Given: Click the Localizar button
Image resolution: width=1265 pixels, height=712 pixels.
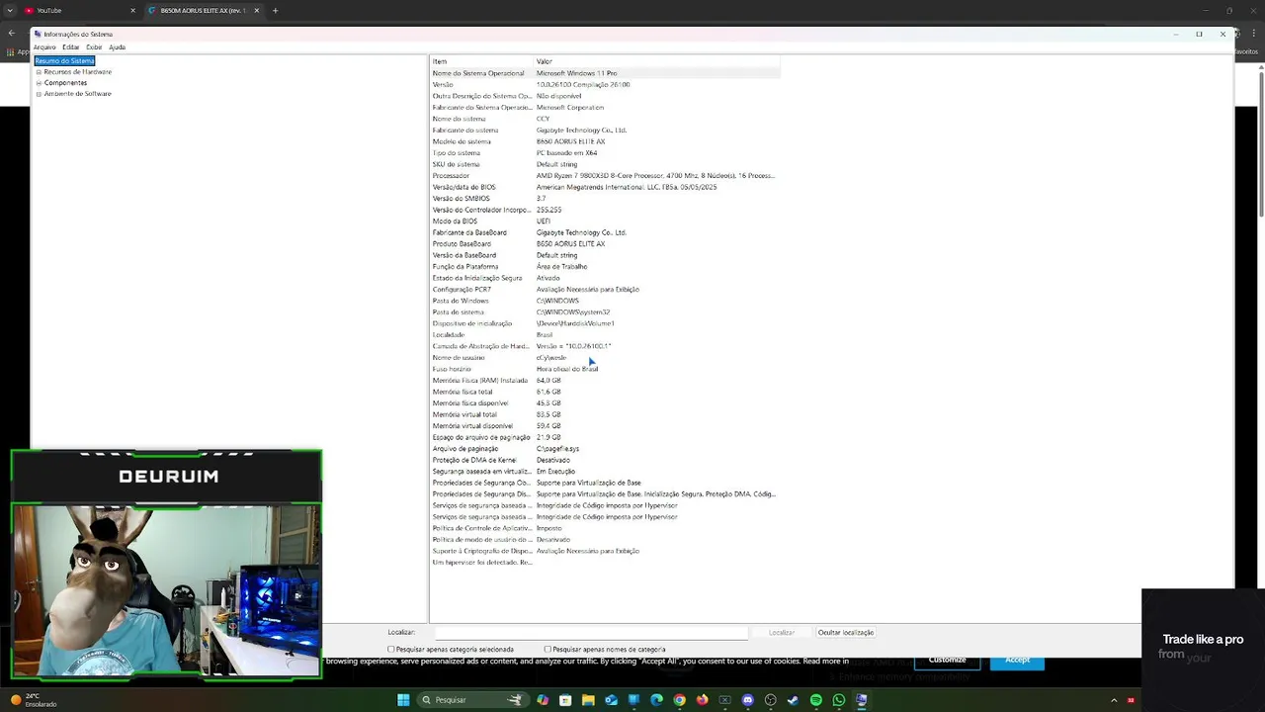Looking at the screenshot, I should [x=782, y=632].
